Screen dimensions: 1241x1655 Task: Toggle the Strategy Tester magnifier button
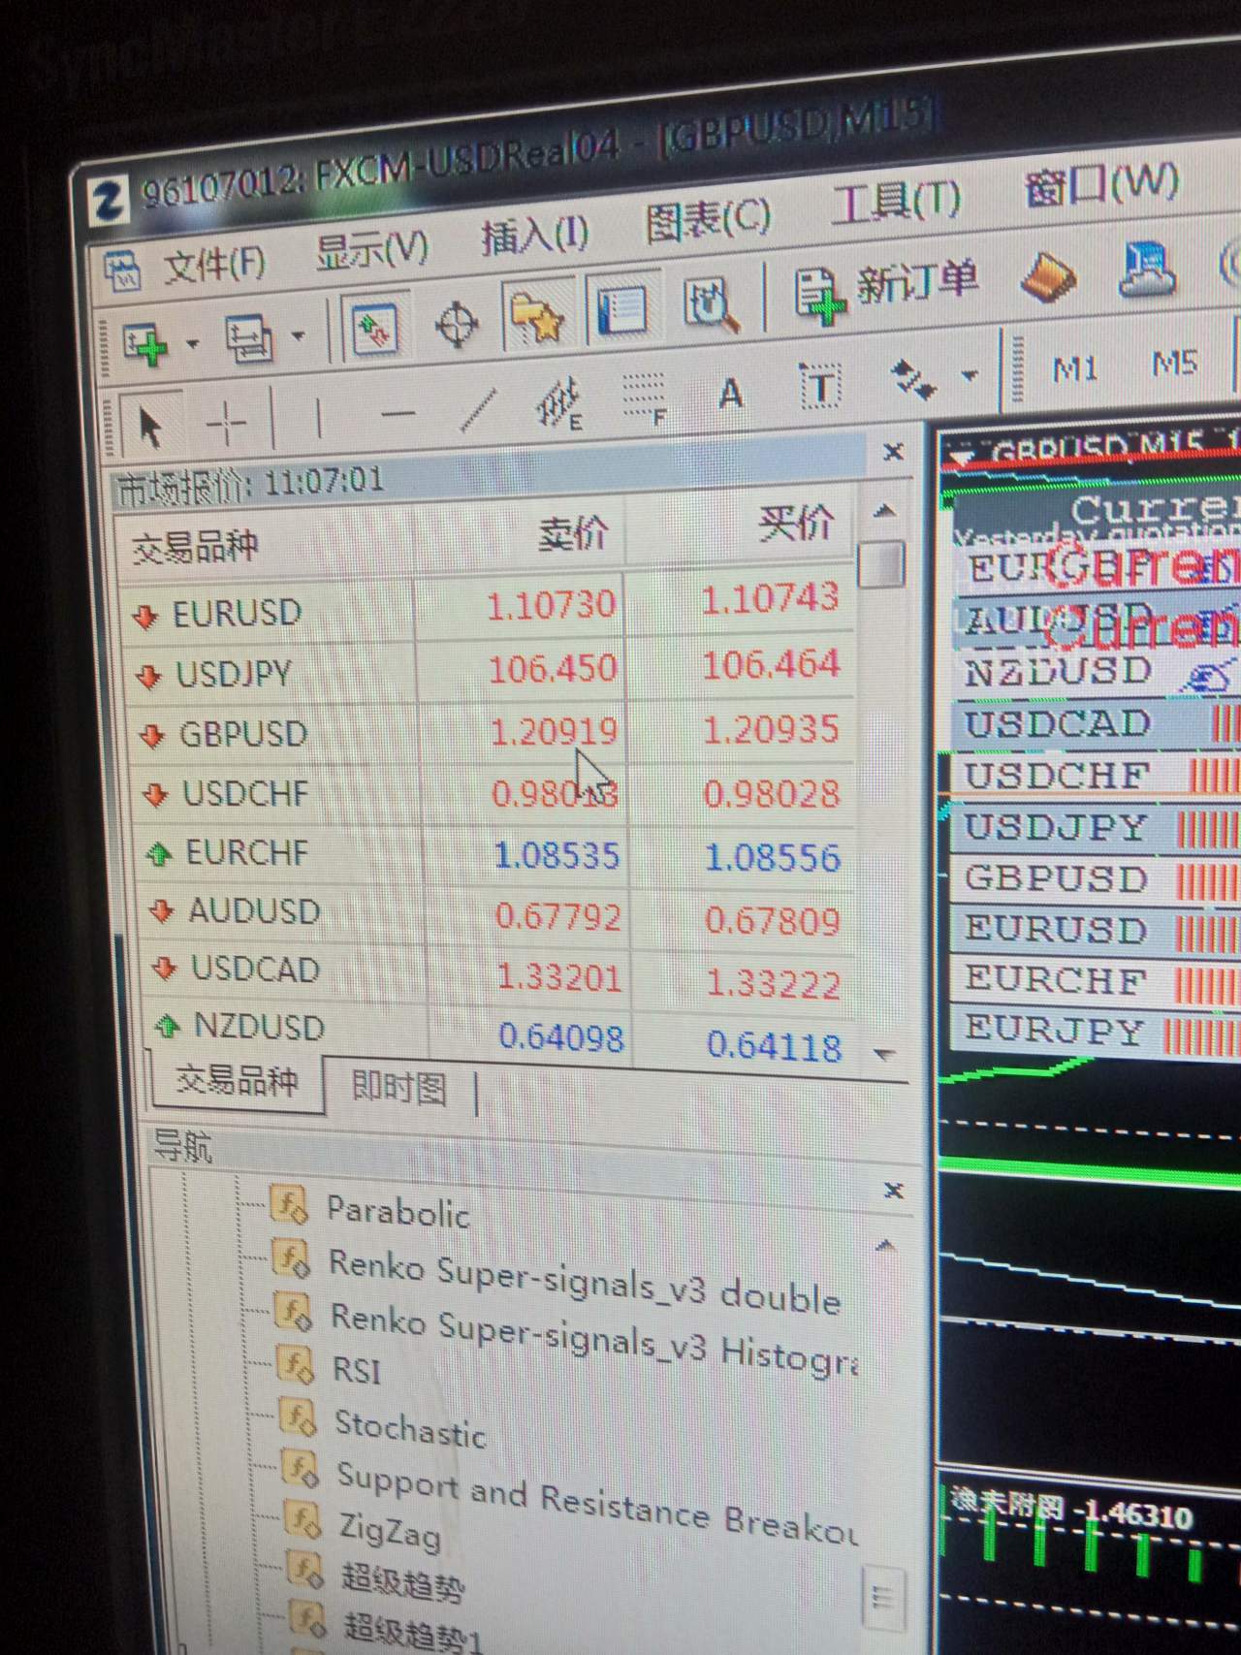(712, 304)
